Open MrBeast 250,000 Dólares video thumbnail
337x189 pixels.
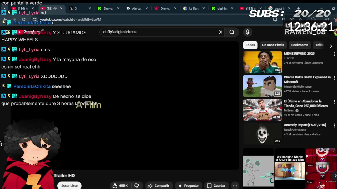tap(262, 110)
